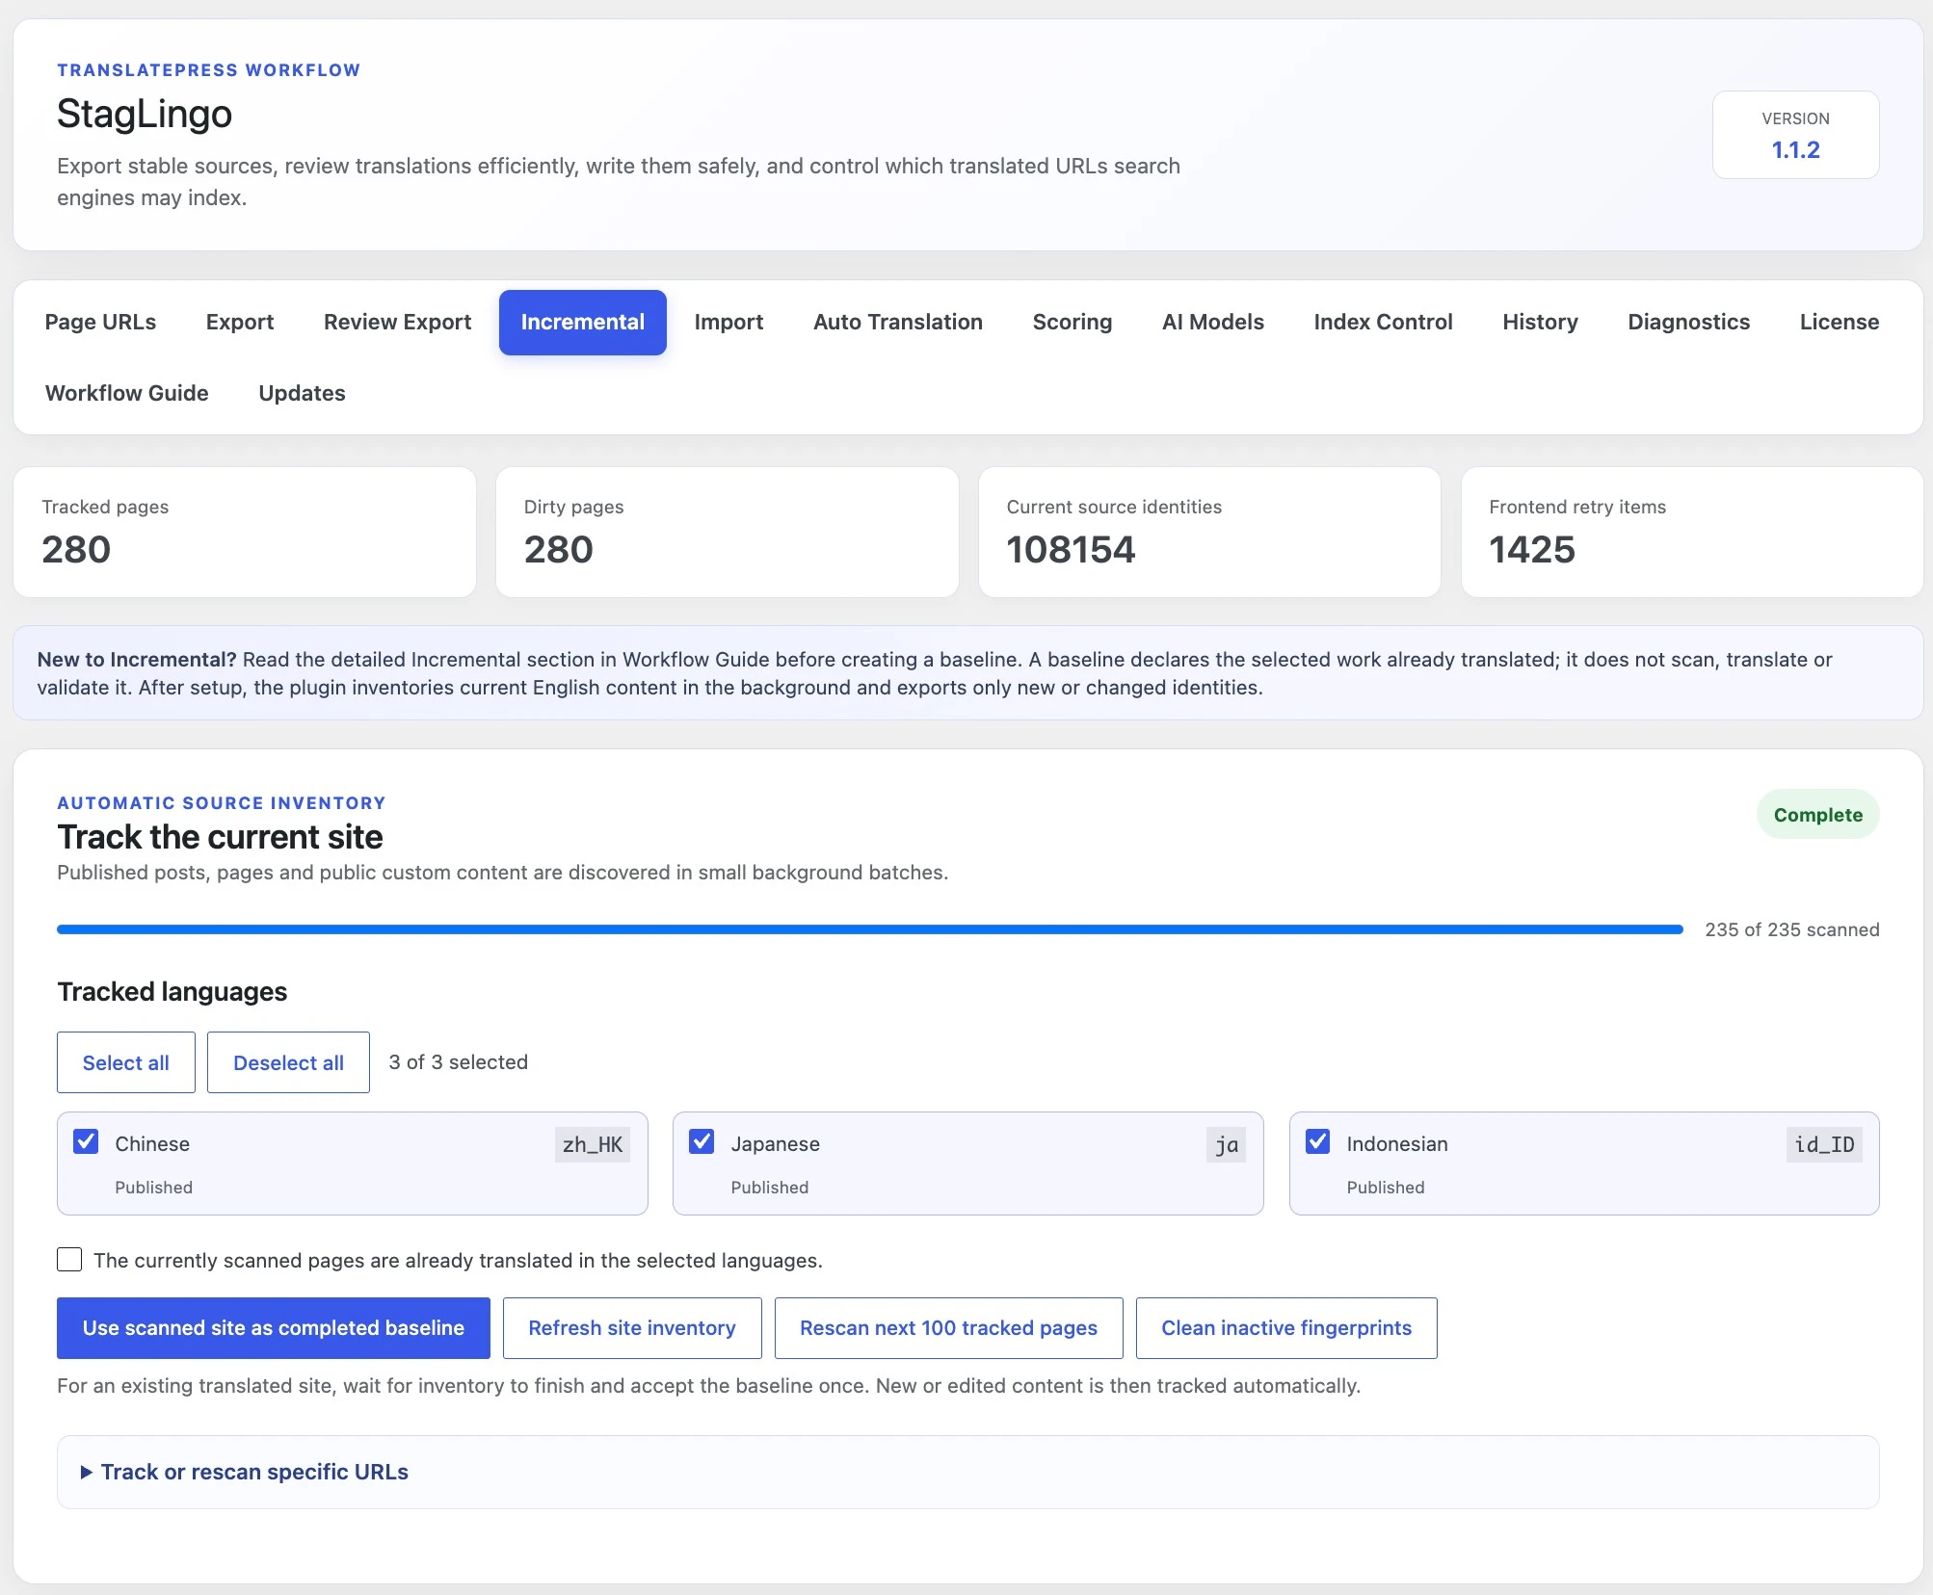The width and height of the screenshot is (1933, 1595).
Task: Open the History tab
Action: [1540, 322]
